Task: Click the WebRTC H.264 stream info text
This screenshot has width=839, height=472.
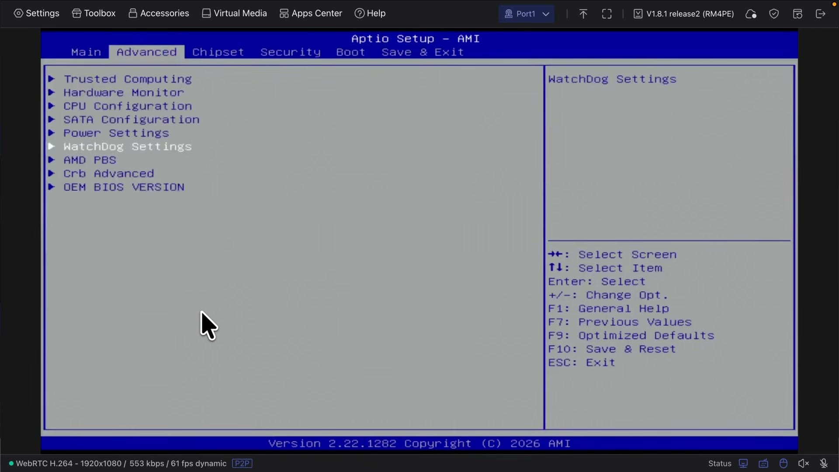Action: [121, 463]
